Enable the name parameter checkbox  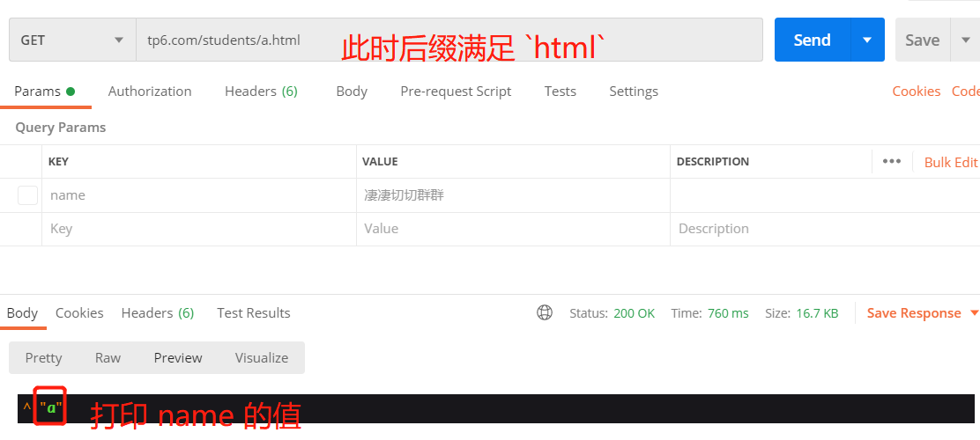pos(27,195)
